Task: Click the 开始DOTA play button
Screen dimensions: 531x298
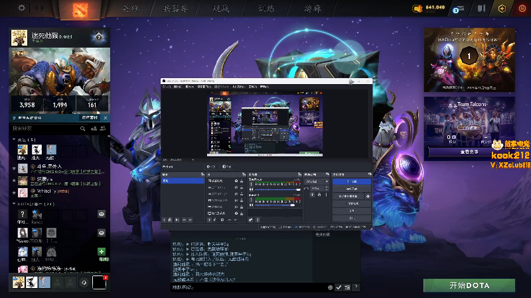Action: click(x=469, y=285)
